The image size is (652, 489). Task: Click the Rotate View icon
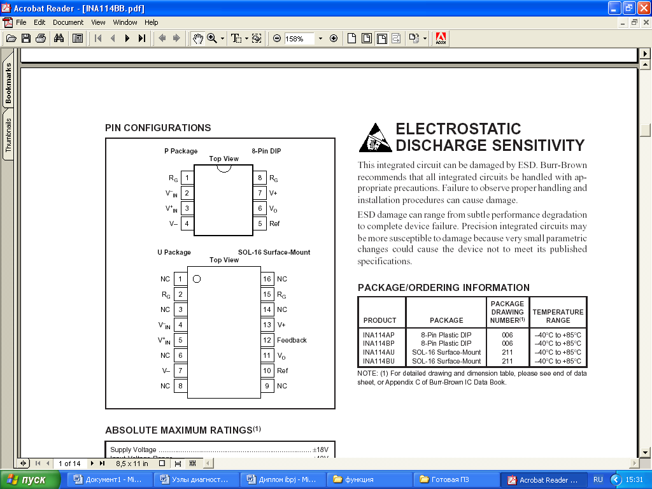click(414, 39)
